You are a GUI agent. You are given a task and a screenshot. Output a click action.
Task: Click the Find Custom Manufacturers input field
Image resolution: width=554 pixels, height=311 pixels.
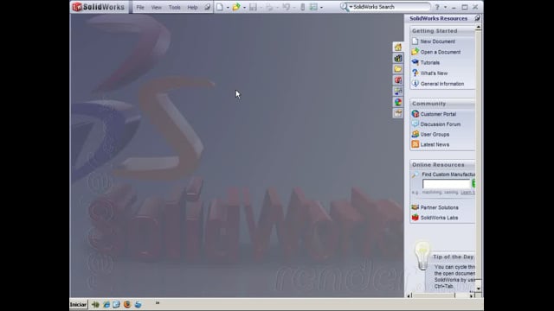pos(447,184)
